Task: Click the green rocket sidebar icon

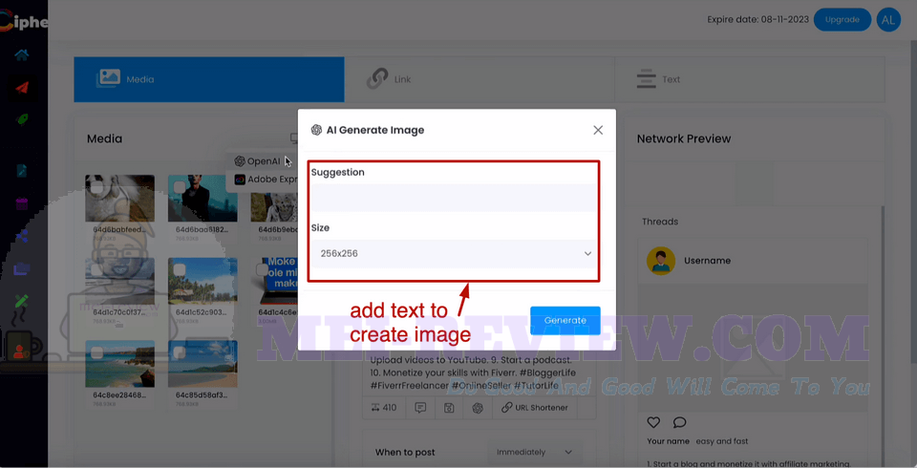Action: 22,118
